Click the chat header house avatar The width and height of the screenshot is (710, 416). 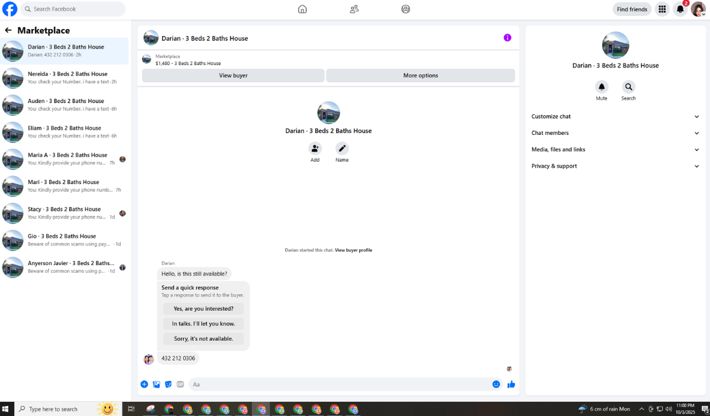(x=151, y=38)
